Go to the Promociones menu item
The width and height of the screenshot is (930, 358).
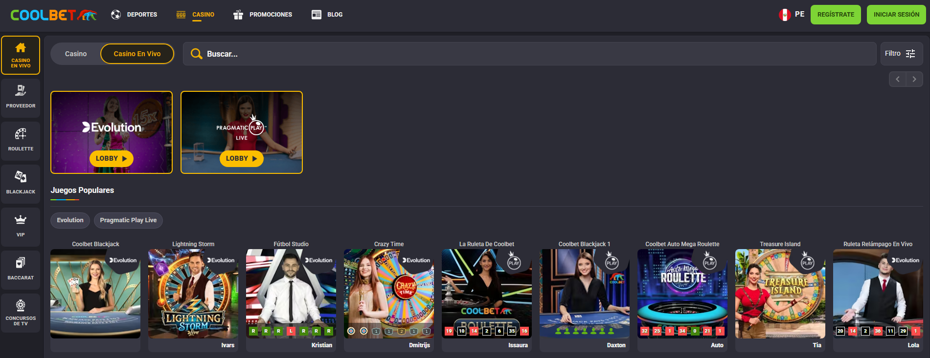(263, 15)
